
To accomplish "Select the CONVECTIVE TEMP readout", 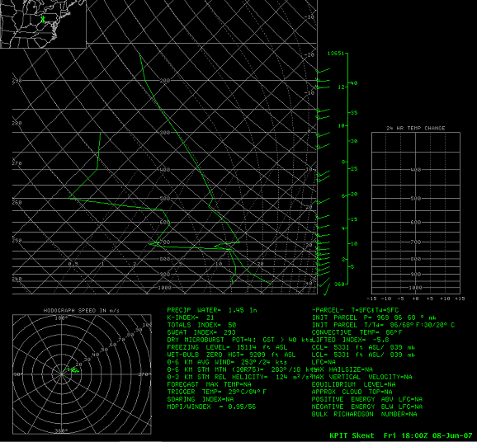I will [x=357, y=332].
